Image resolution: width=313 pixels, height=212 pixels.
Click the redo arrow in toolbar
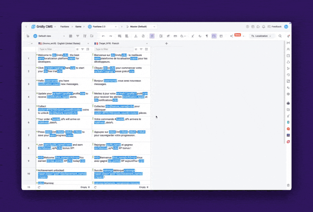coord(111,36)
